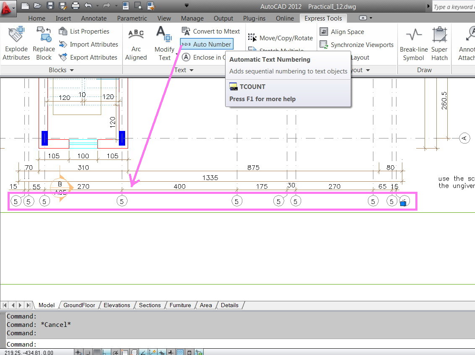
Task: Toggle Dynamic UCS in status bar
Action: coord(152,352)
